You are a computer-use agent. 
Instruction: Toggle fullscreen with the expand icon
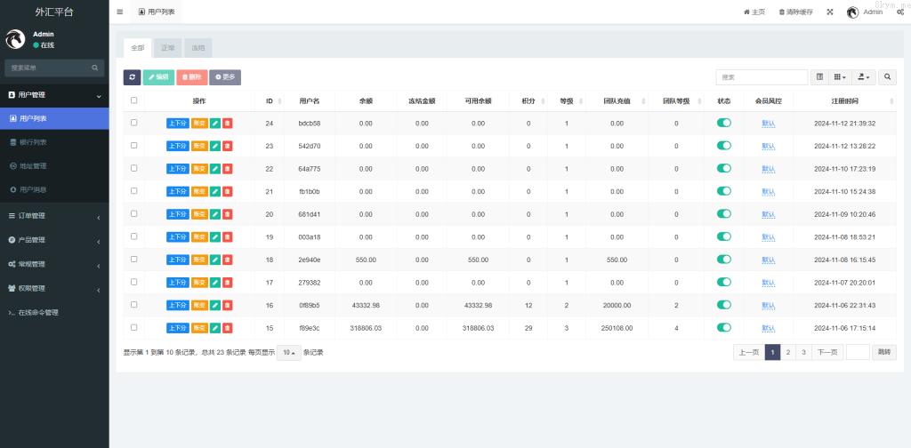(830, 12)
